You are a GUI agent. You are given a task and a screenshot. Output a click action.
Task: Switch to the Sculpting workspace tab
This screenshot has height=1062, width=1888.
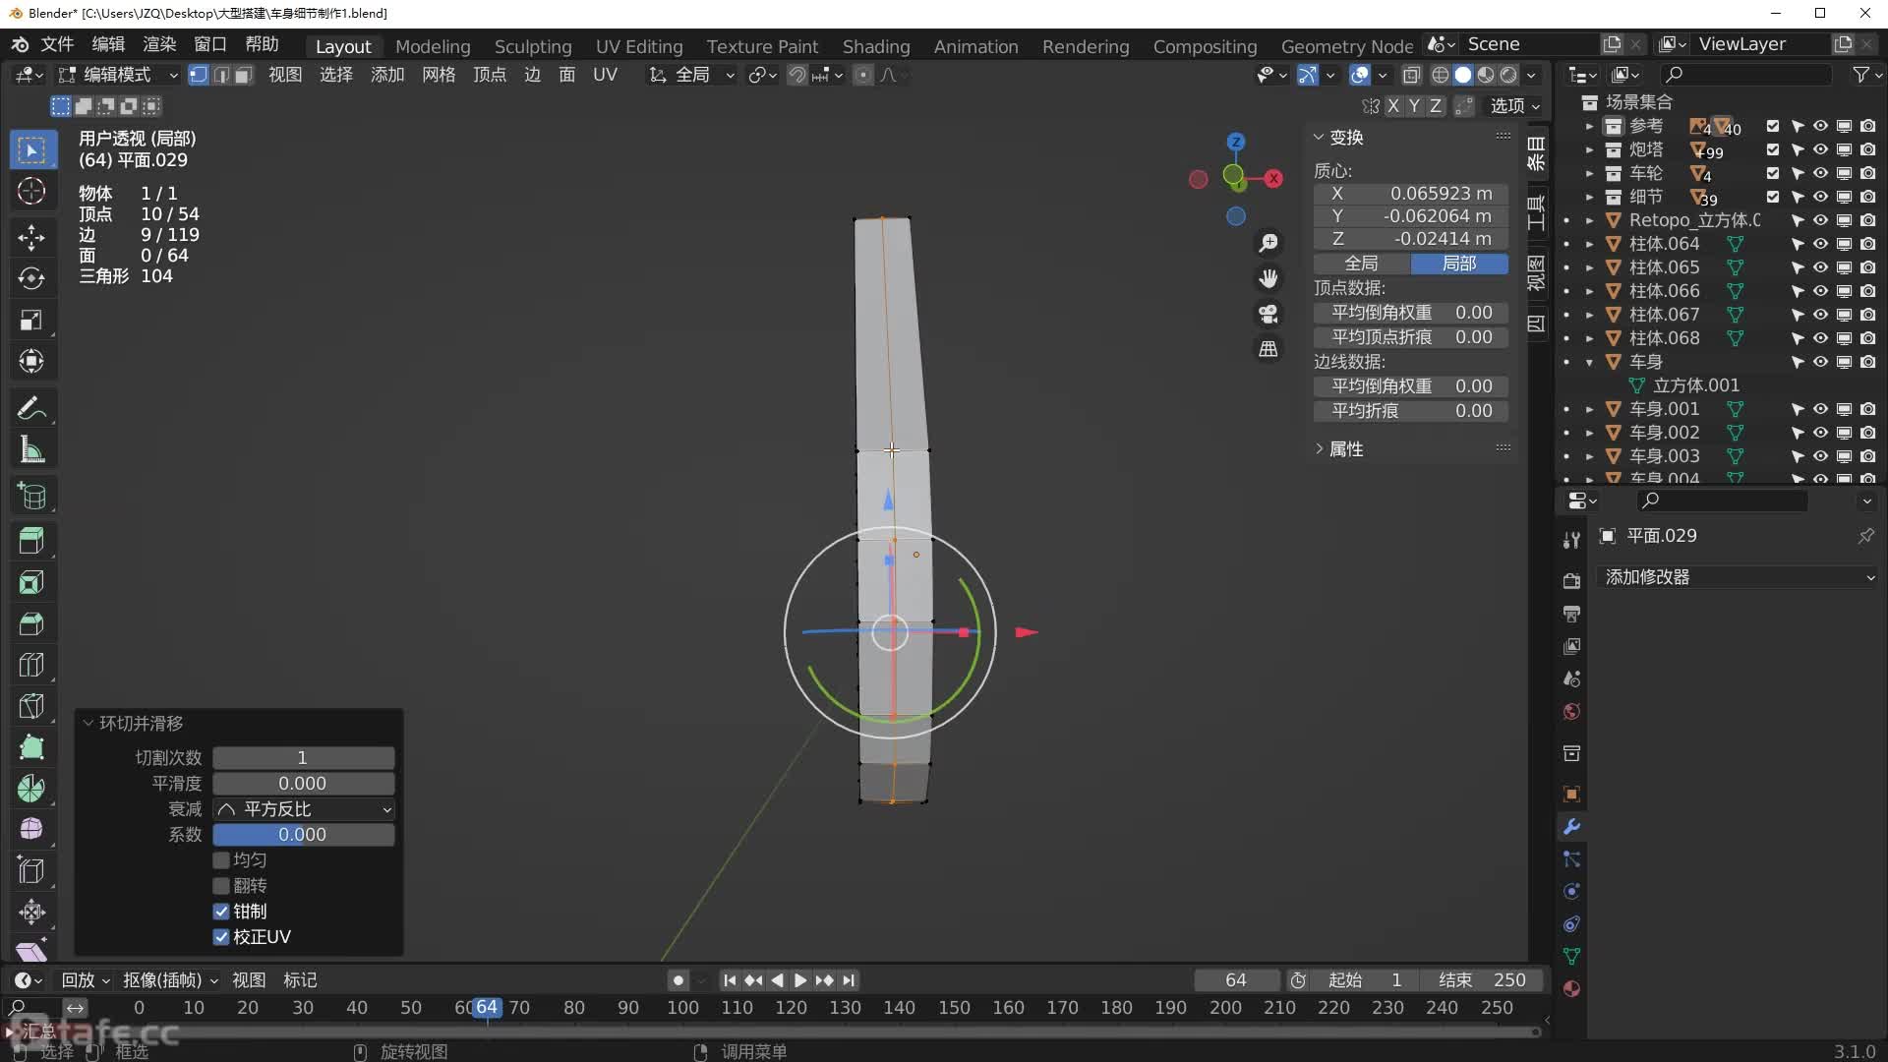coord(532,46)
